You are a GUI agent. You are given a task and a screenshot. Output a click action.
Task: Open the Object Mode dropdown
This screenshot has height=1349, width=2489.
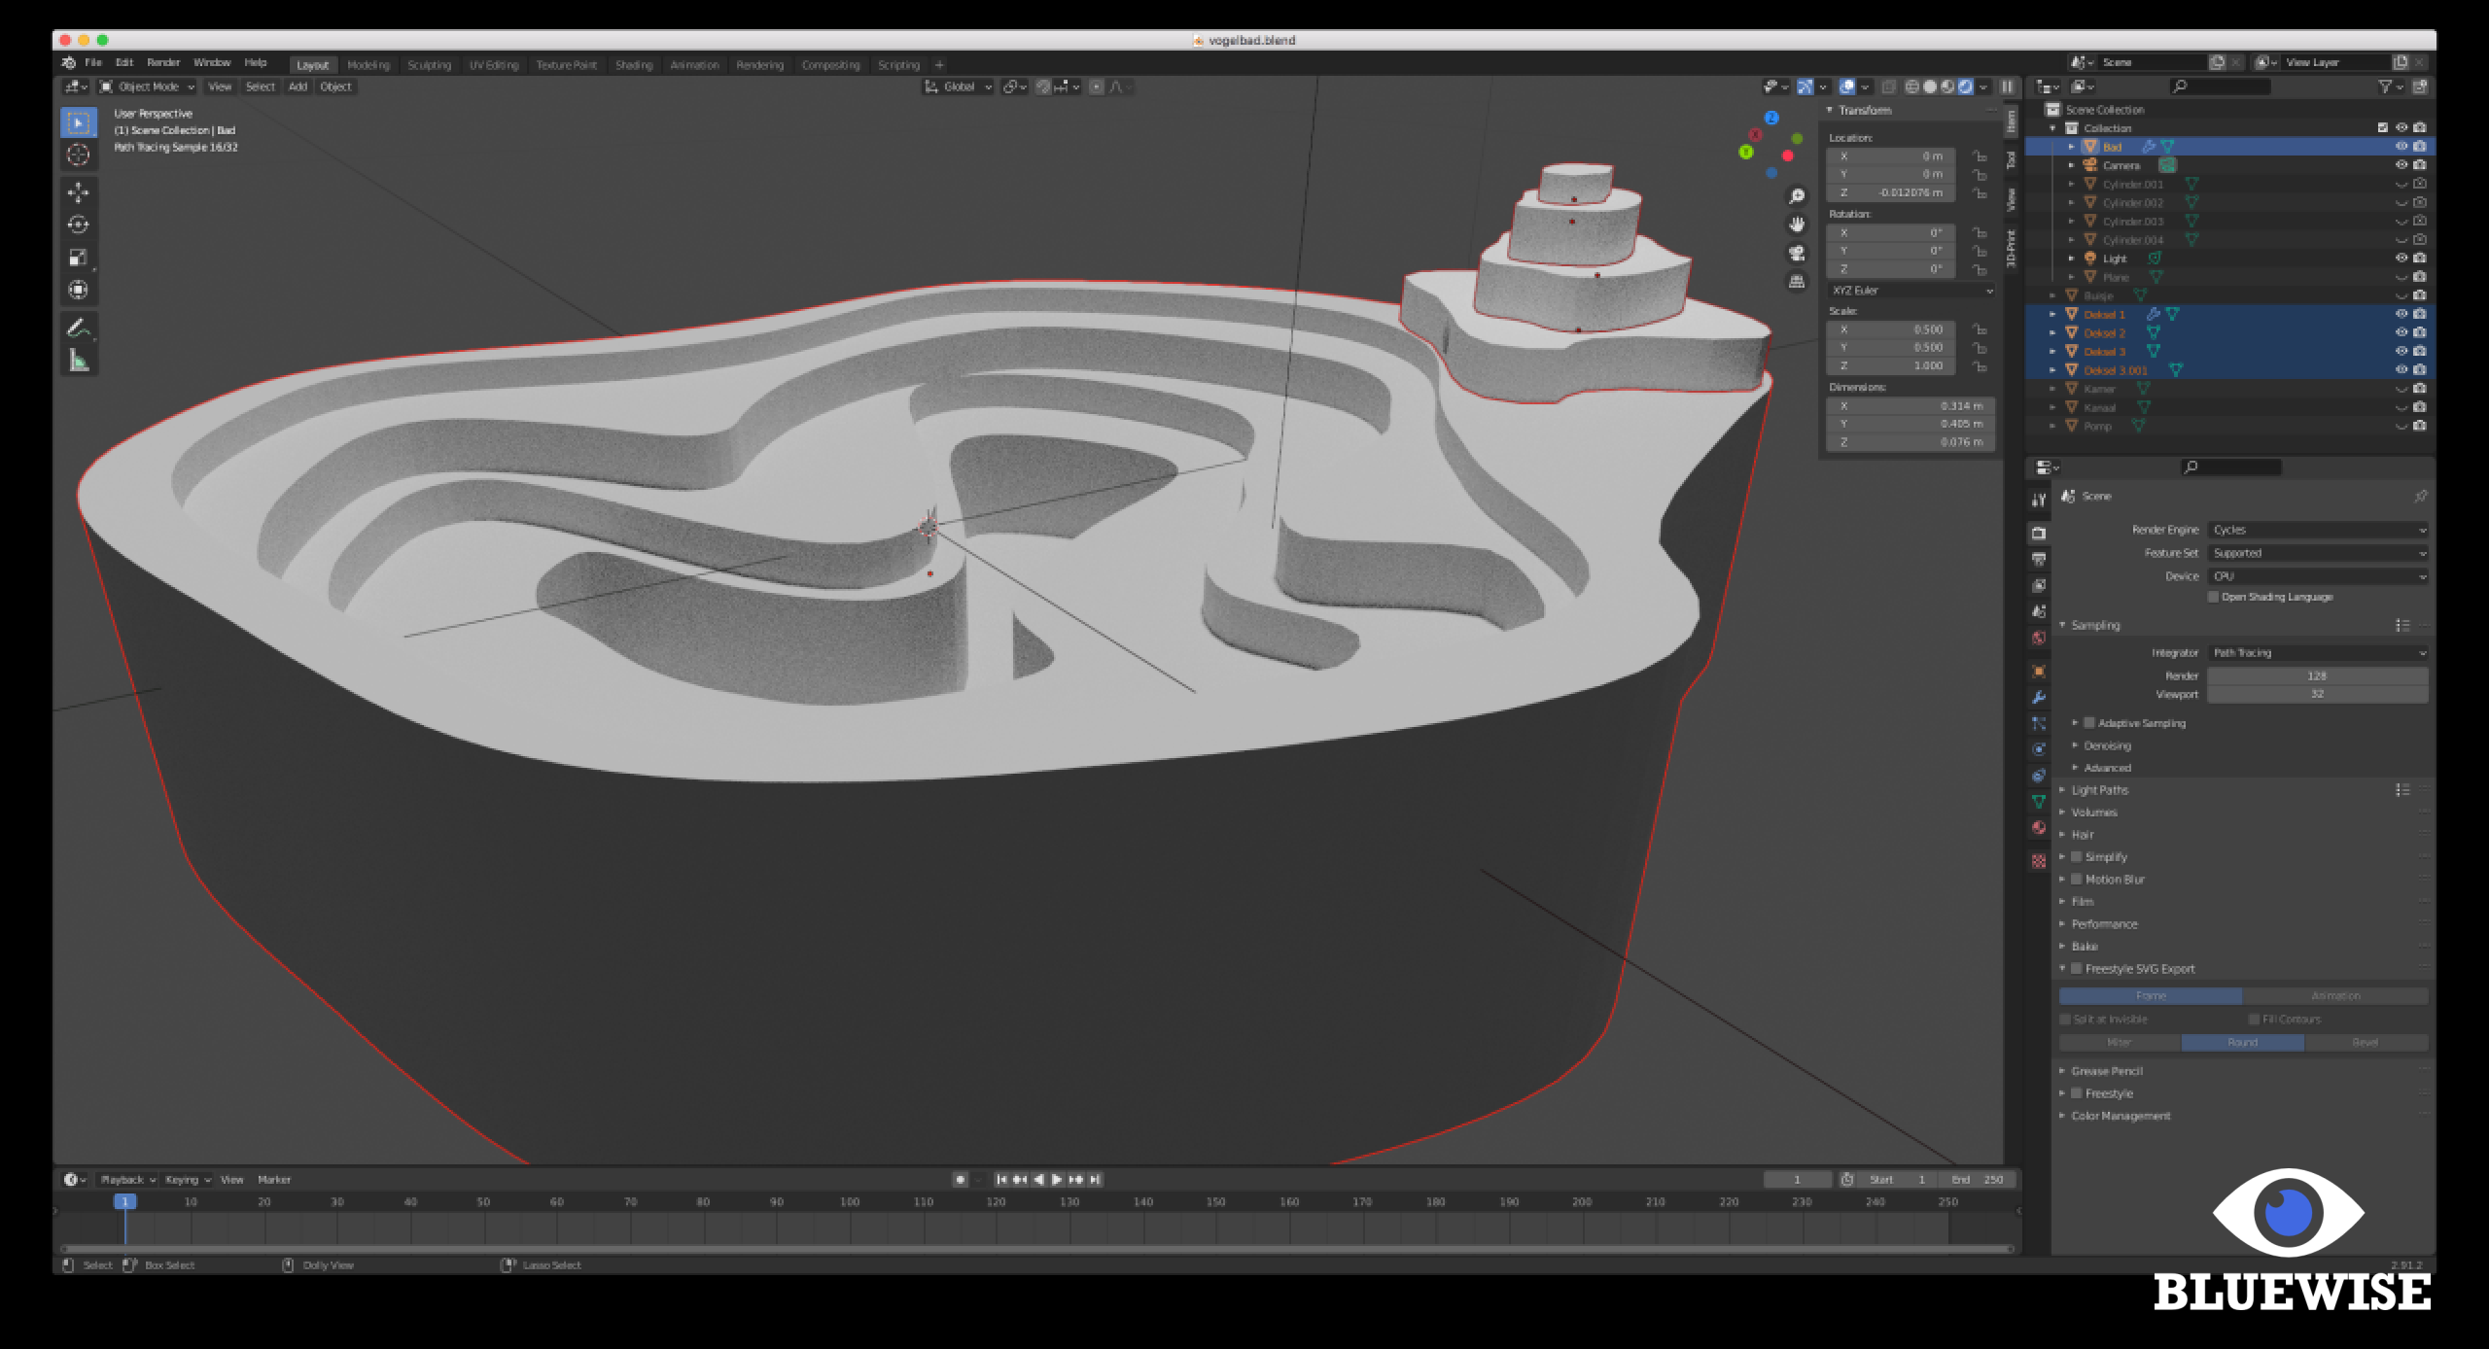tap(148, 86)
